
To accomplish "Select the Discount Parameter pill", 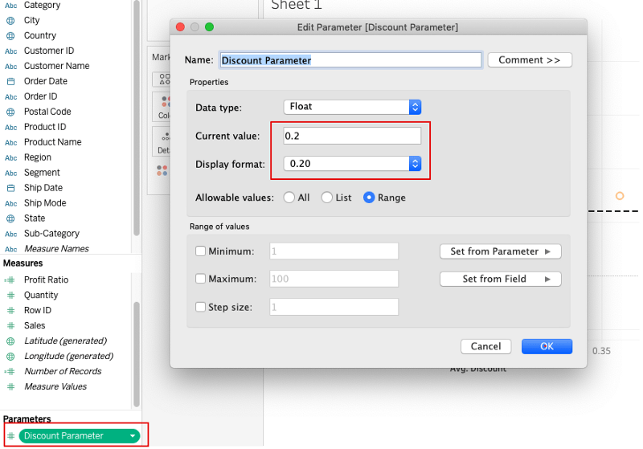I will [x=80, y=436].
